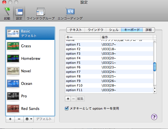Image resolution: width=168 pixels, height=129 pixels.
Task: Select the option F9 key row
Action: [x=109, y=81]
